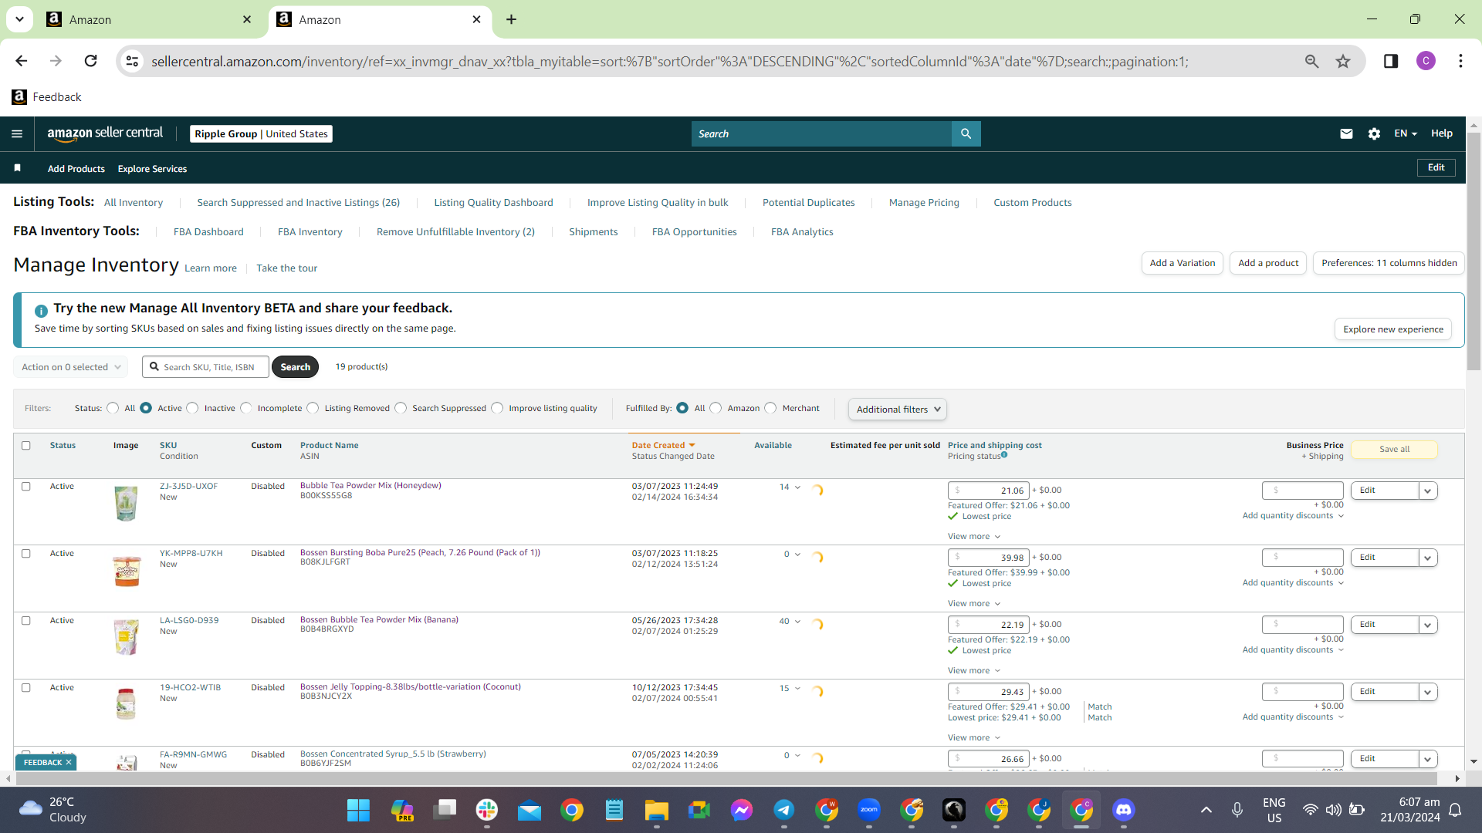Open File Explorer from the taskbar
This screenshot has width=1482, height=833.
[656, 810]
